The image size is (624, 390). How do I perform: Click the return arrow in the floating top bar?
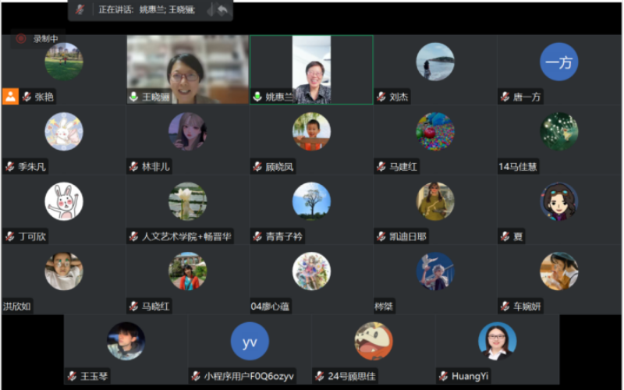pos(223,10)
